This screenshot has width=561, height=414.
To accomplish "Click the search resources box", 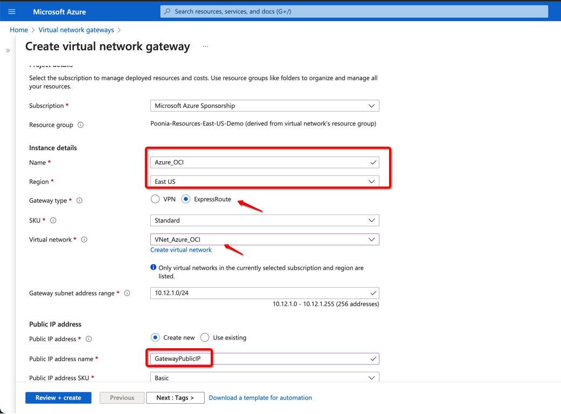I will 354,11.
